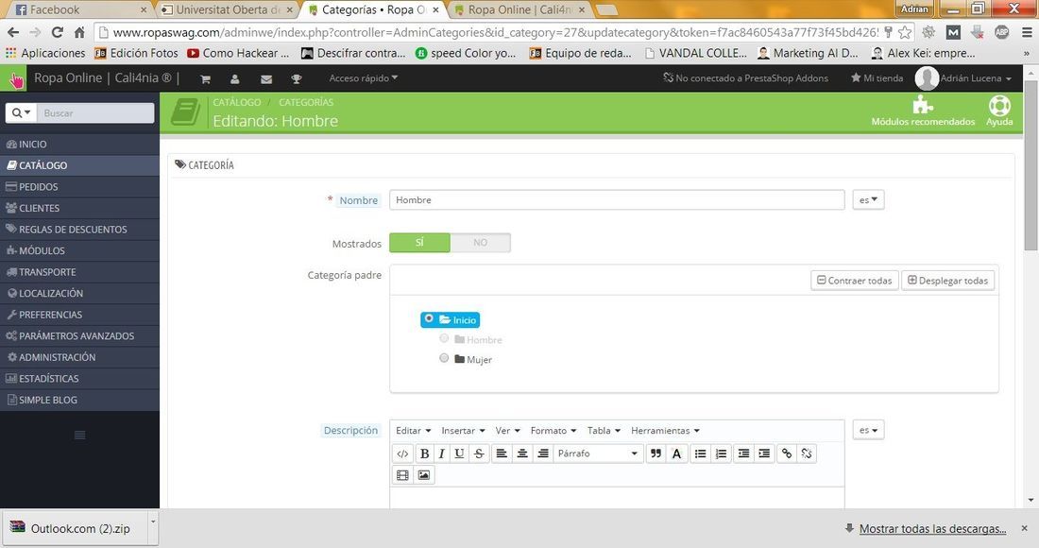This screenshot has height=548, width=1039.
Task: Open Editar menu in description editor
Action: click(x=413, y=431)
